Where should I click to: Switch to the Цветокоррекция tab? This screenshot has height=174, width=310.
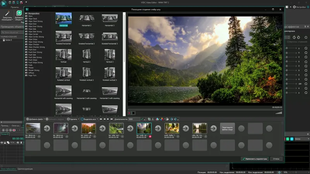pyautogui.click(x=25, y=169)
